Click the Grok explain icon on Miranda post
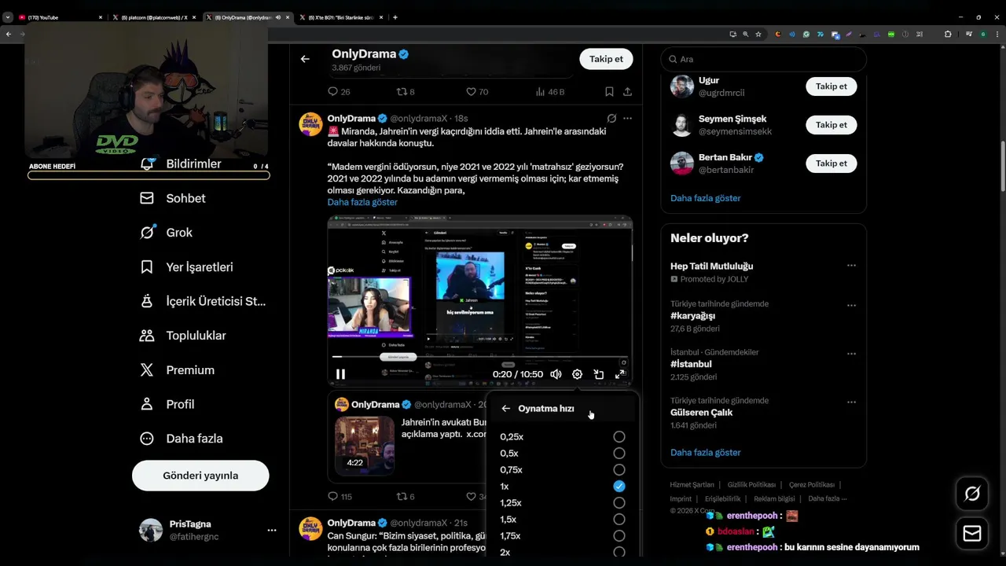This screenshot has width=1006, height=566. (x=611, y=119)
